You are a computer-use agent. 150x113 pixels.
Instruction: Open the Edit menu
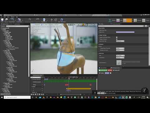point(5,17)
